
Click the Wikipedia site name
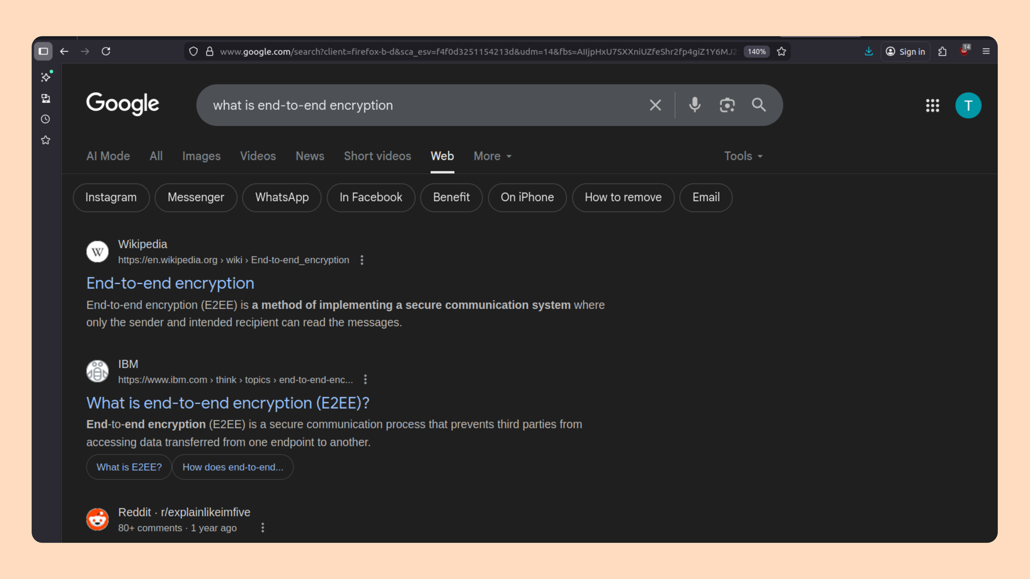pos(142,244)
